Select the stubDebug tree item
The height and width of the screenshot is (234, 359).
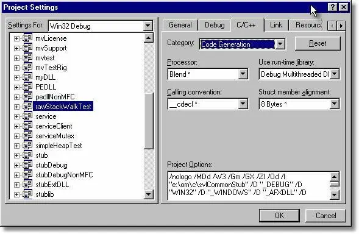pos(51,165)
